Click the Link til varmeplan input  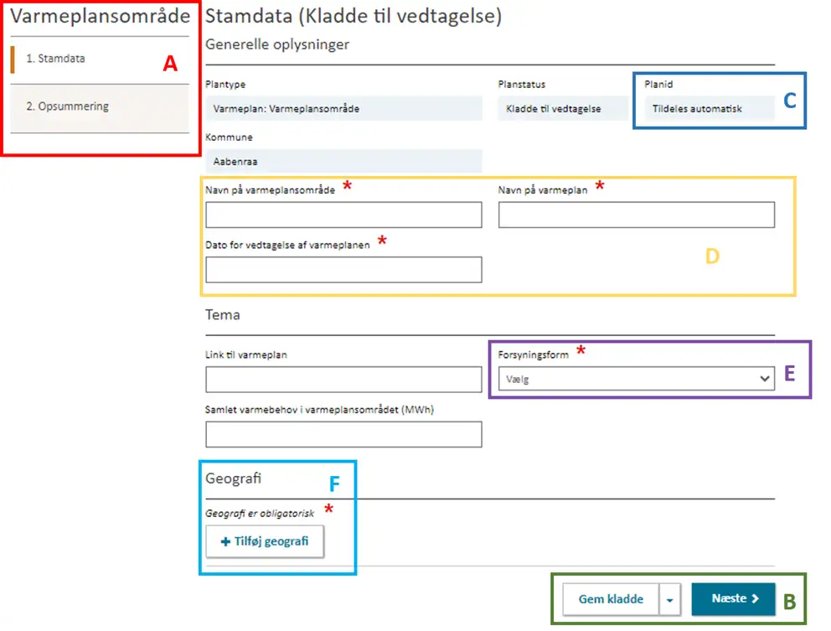pyautogui.click(x=343, y=380)
